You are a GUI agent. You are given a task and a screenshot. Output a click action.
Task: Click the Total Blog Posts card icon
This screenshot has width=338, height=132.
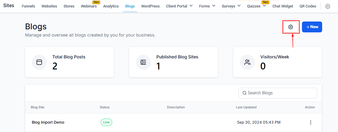tap(39, 62)
